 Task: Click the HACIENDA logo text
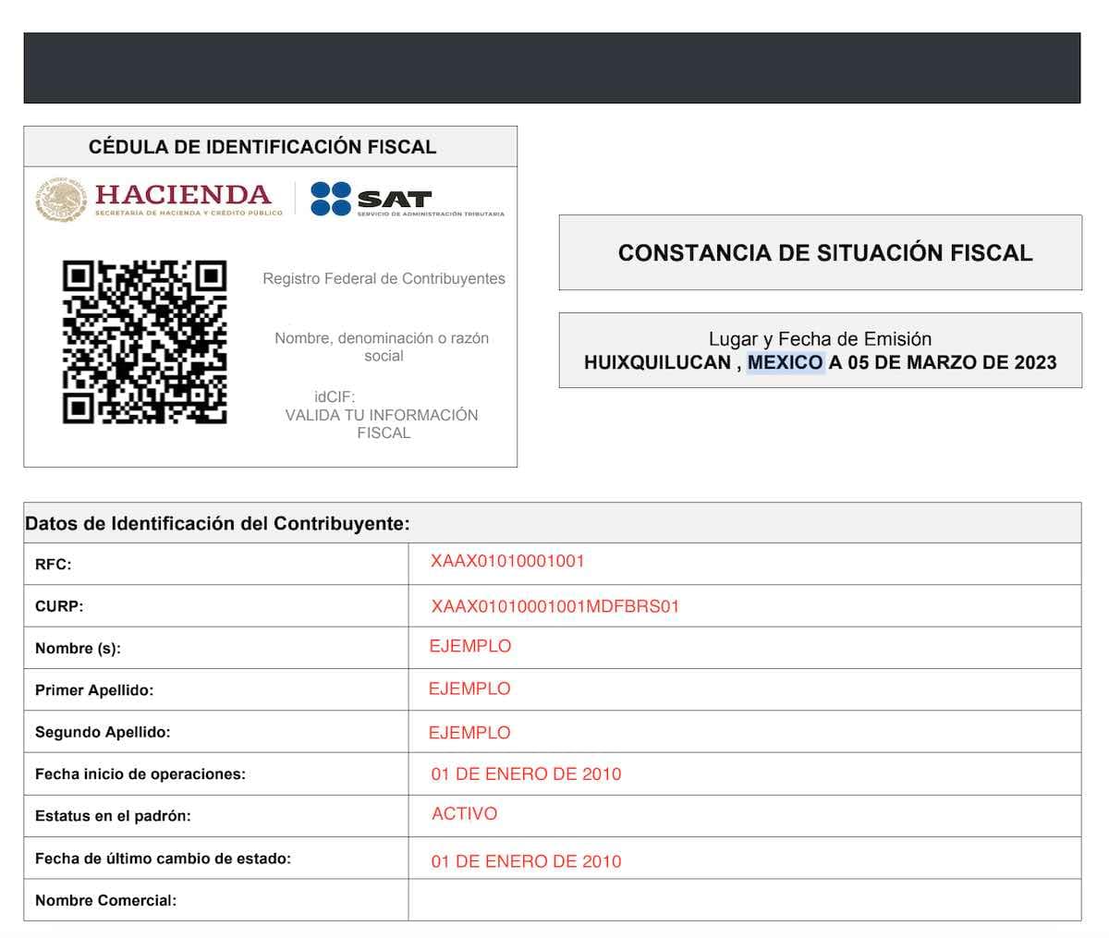point(183,195)
